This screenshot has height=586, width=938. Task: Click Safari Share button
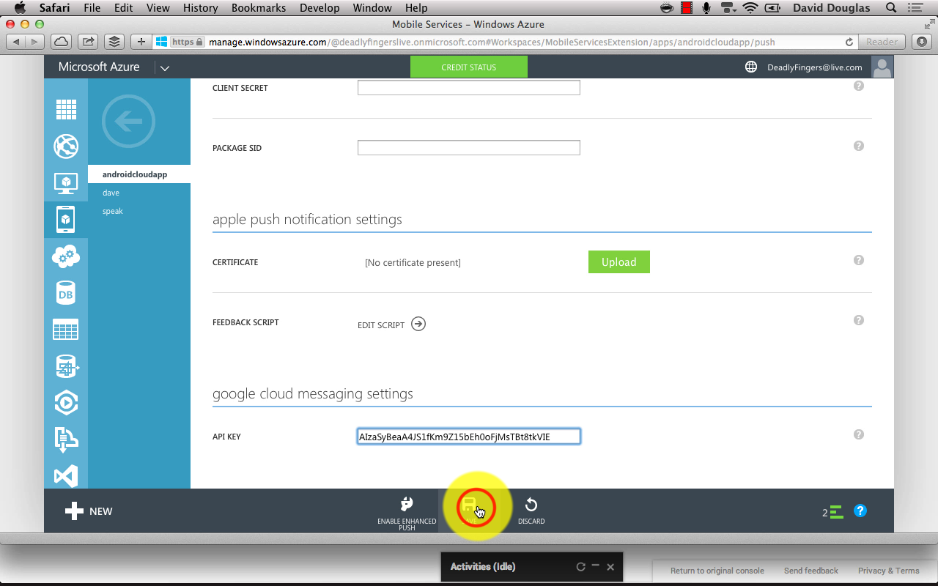pyautogui.click(x=87, y=42)
